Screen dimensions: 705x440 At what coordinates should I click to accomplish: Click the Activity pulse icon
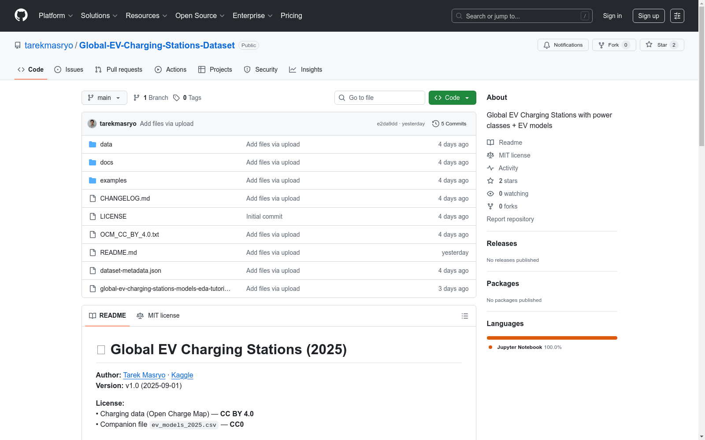(x=490, y=168)
